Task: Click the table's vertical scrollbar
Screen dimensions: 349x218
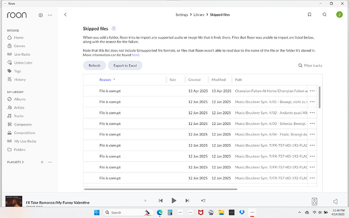Action: tap(320, 97)
